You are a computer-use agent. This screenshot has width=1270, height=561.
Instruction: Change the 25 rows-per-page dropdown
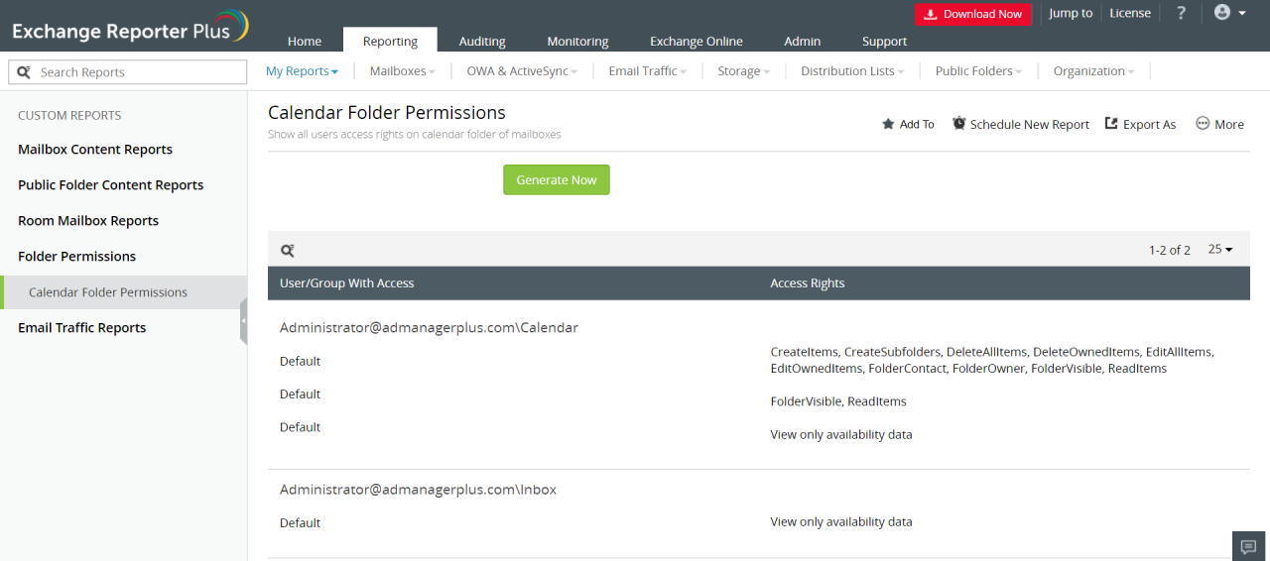point(1220,250)
